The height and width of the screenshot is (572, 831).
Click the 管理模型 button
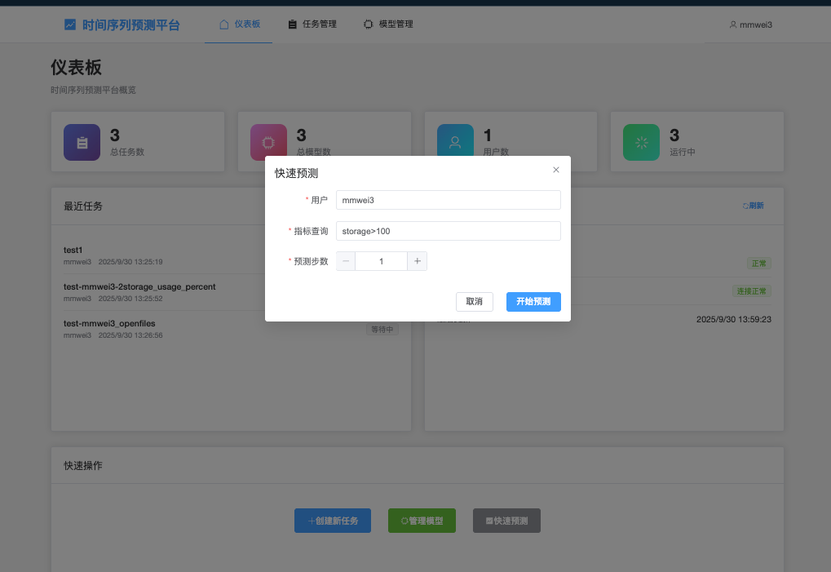click(x=422, y=521)
